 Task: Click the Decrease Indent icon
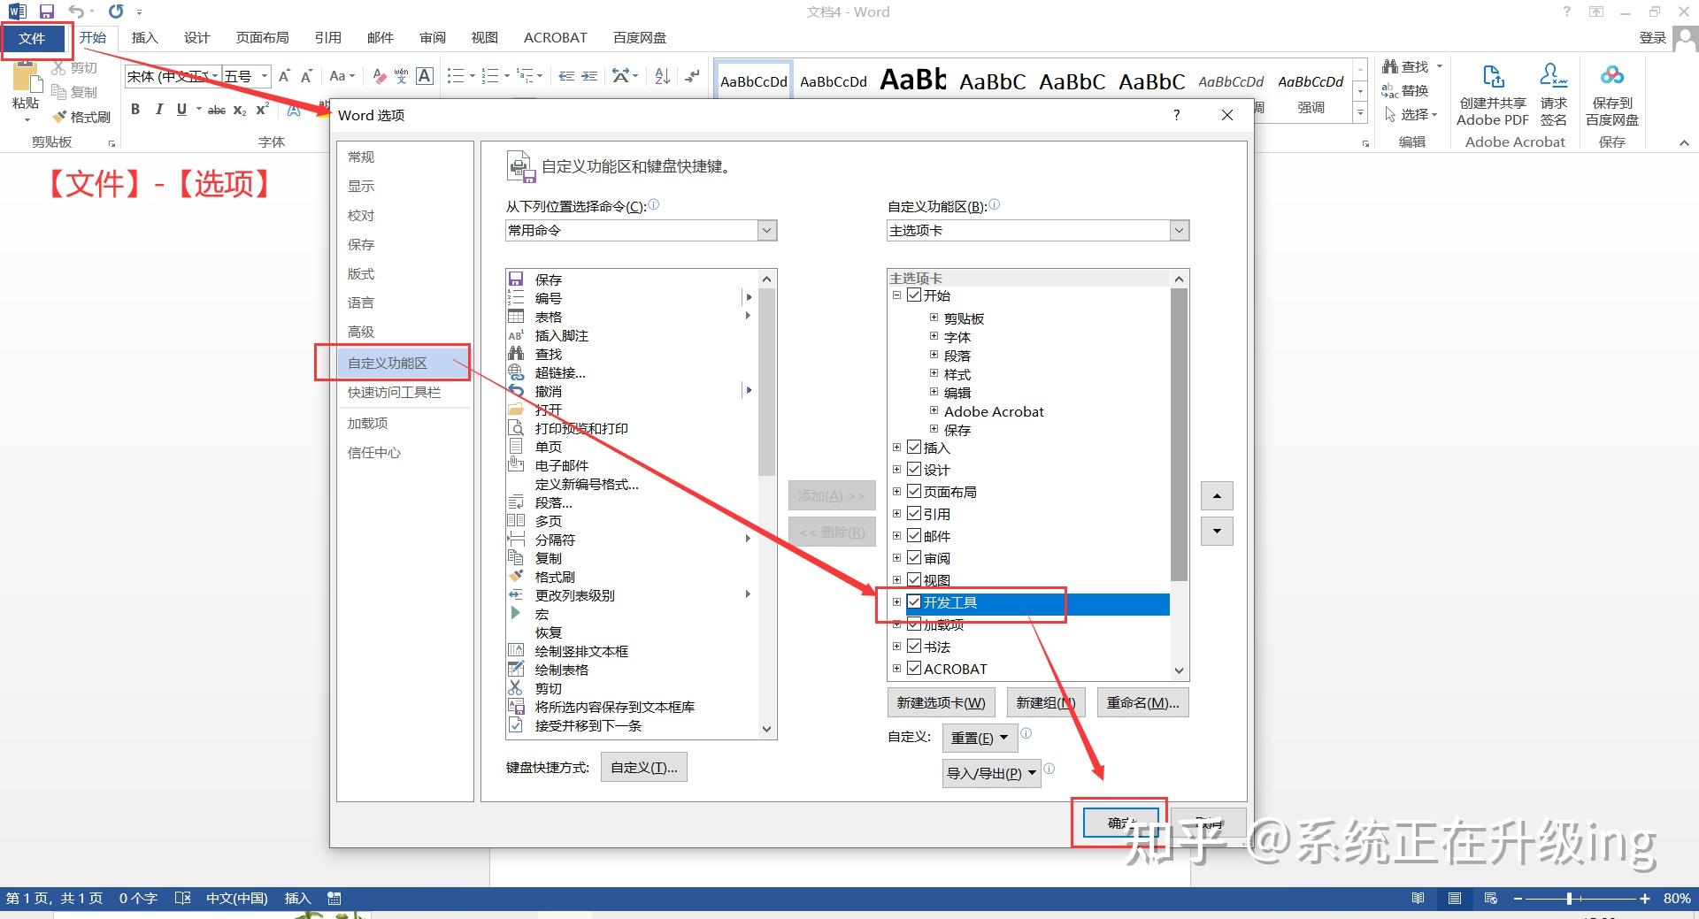click(566, 76)
